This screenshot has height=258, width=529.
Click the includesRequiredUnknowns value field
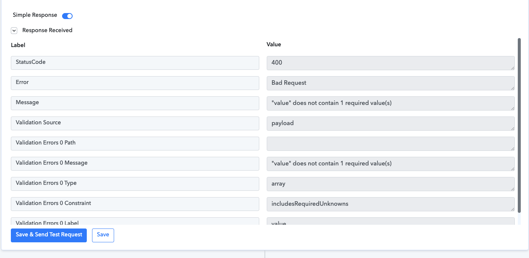point(391,204)
